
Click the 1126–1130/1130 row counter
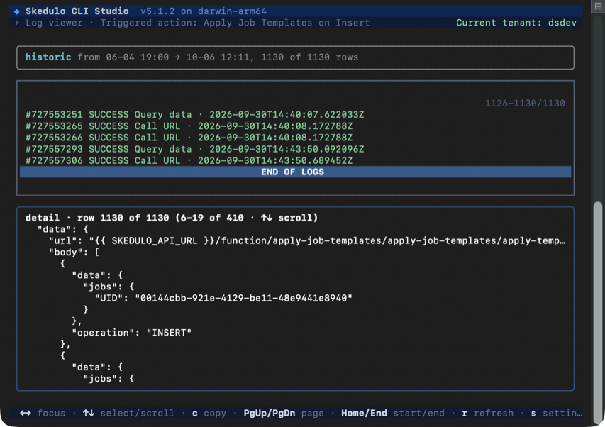click(x=525, y=103)
